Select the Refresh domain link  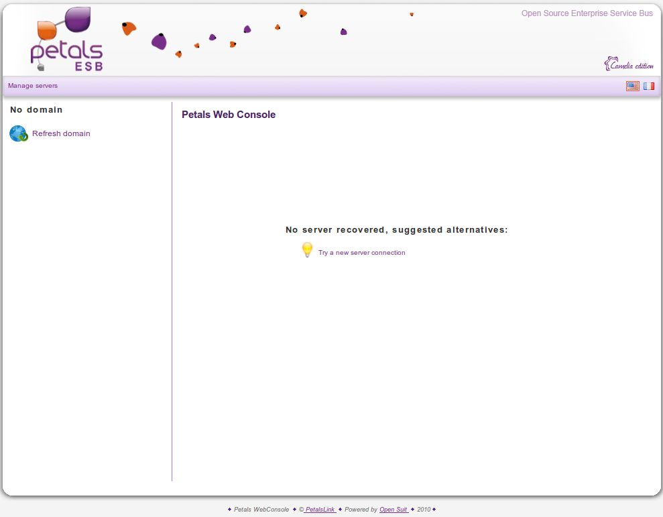61,133
